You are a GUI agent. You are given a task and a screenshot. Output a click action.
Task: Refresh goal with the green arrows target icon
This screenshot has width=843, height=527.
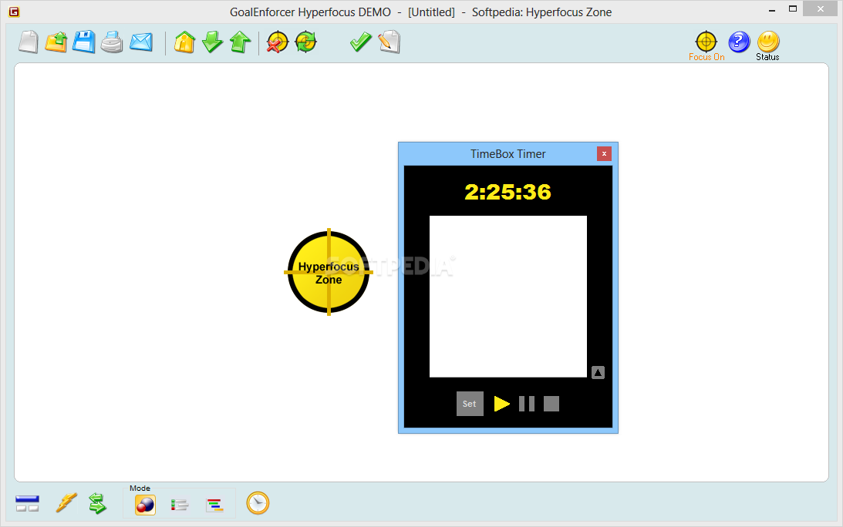tap(306, 42)
